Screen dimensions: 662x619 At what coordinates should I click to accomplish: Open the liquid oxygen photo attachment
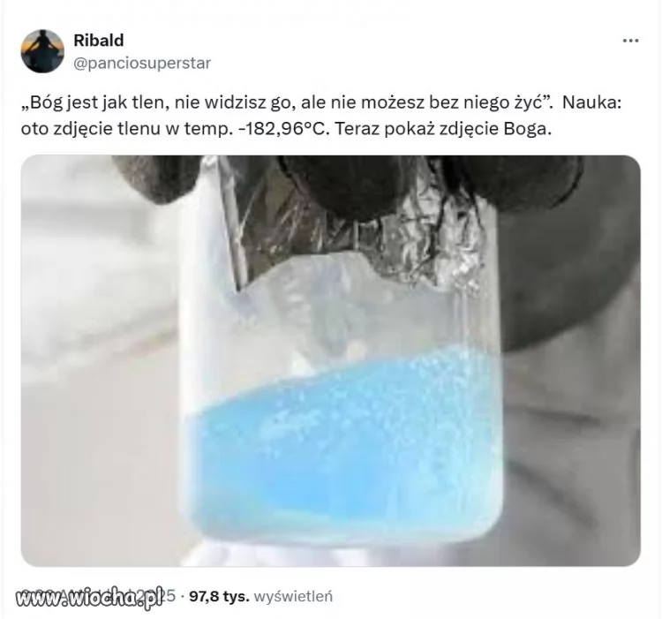coord(331,360)
